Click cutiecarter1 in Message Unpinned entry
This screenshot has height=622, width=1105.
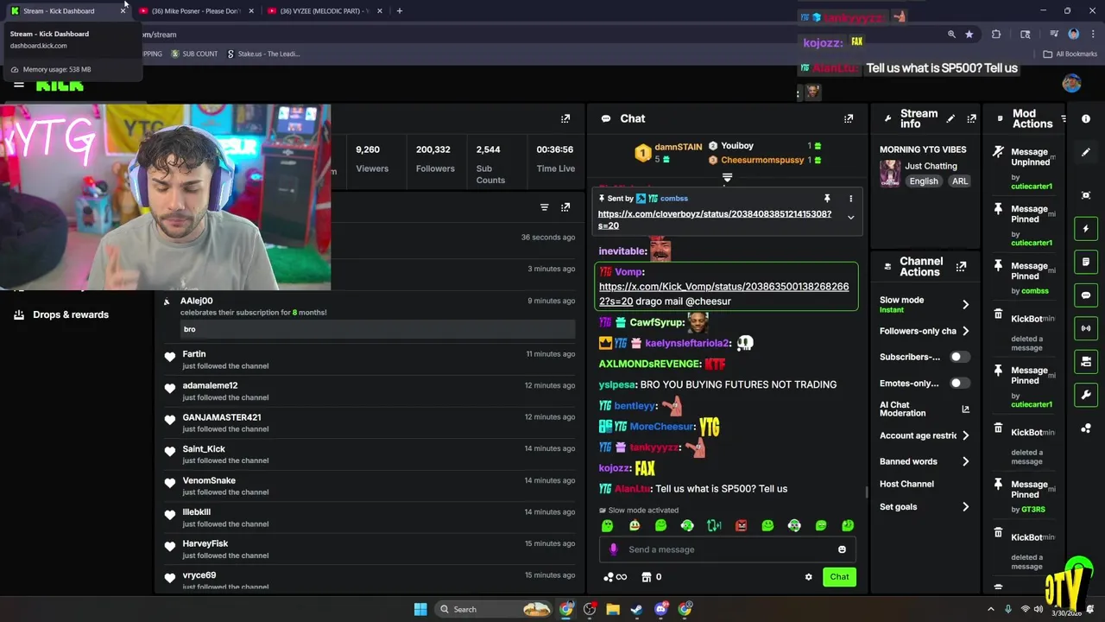pos(1032,187)
